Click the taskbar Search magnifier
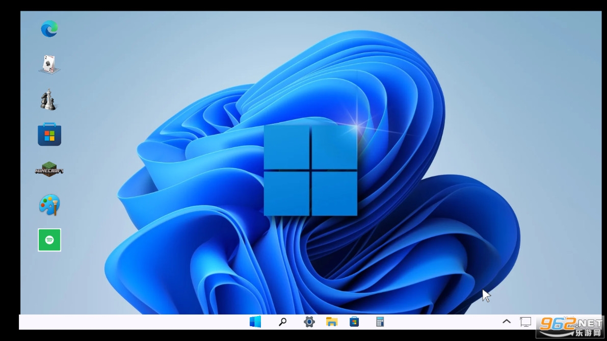 282,322
